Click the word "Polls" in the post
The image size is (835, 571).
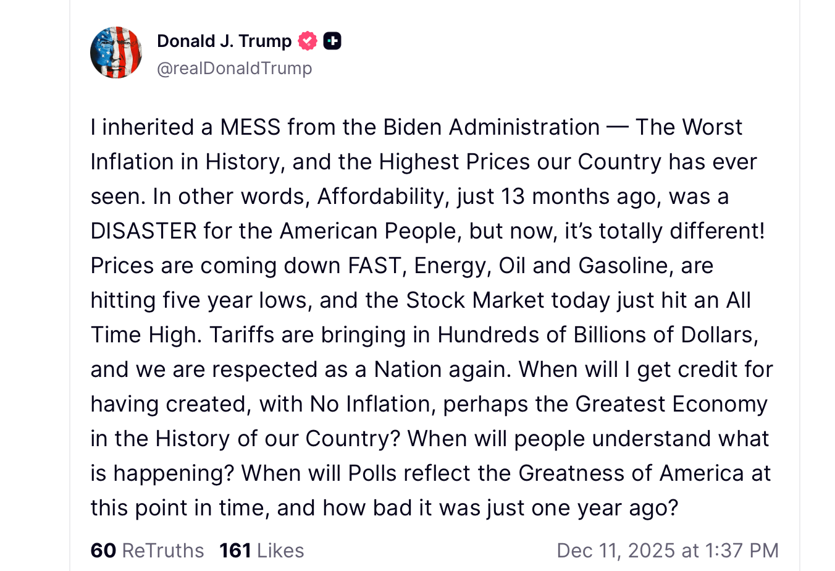point(372,473)
